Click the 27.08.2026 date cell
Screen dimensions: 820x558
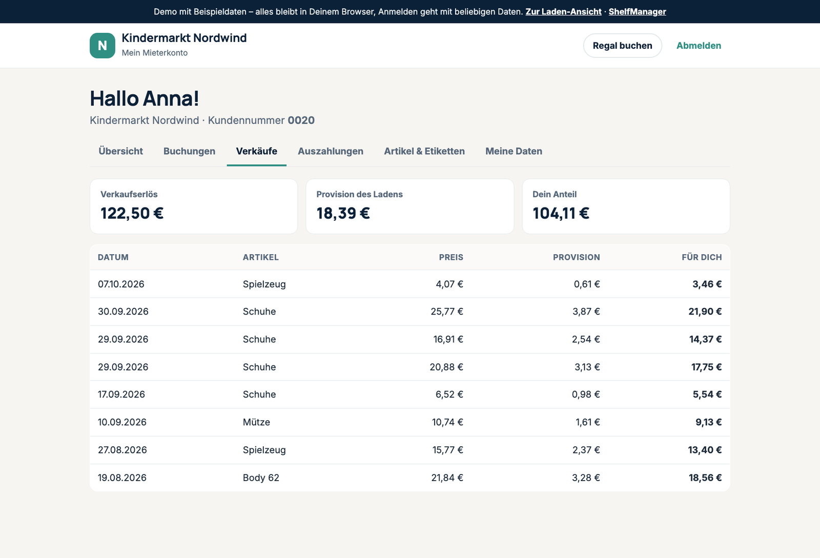122,450
